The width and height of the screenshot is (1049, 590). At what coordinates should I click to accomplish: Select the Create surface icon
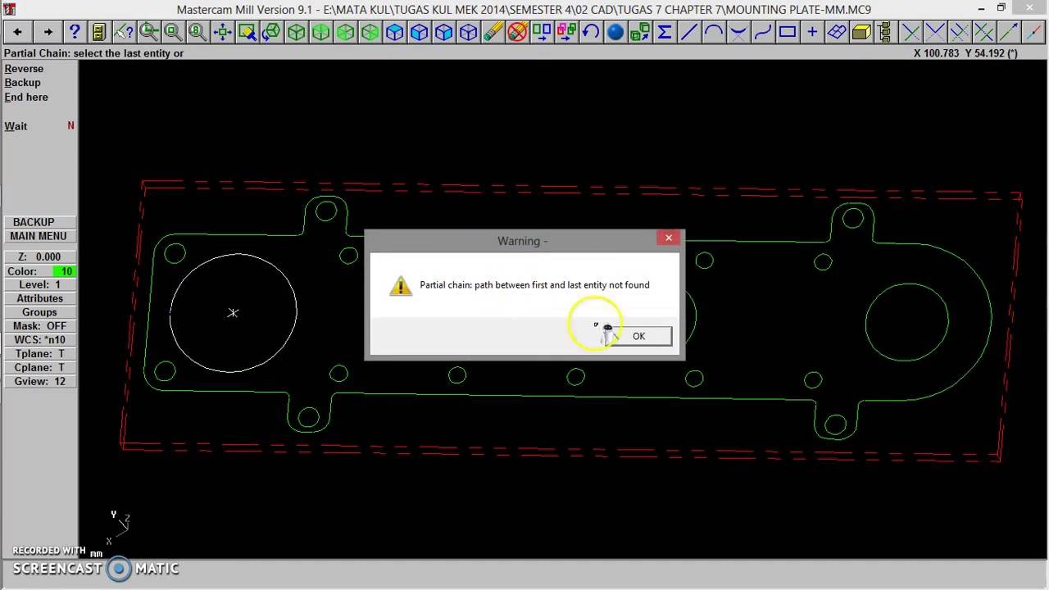point(837,32)
